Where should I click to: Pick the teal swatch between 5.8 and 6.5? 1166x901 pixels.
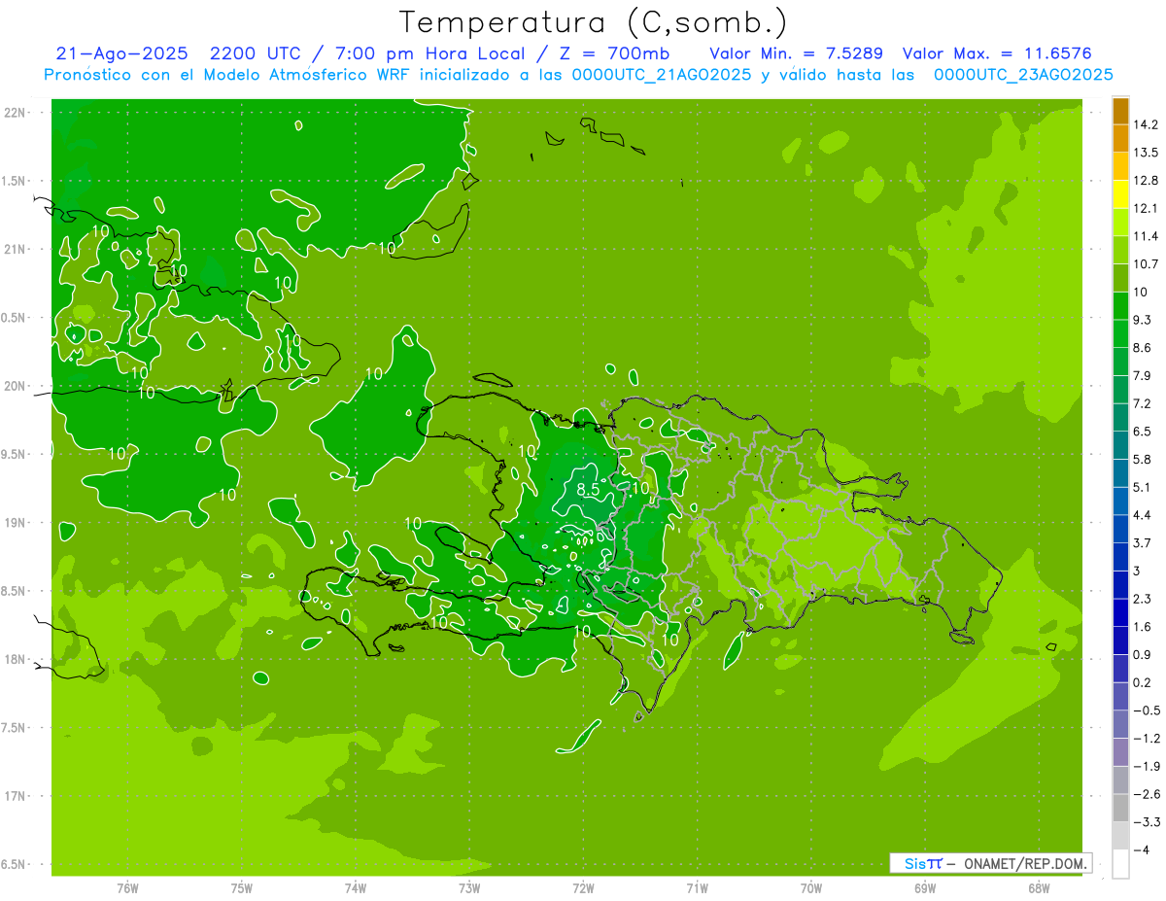[x=1120, y=445]
